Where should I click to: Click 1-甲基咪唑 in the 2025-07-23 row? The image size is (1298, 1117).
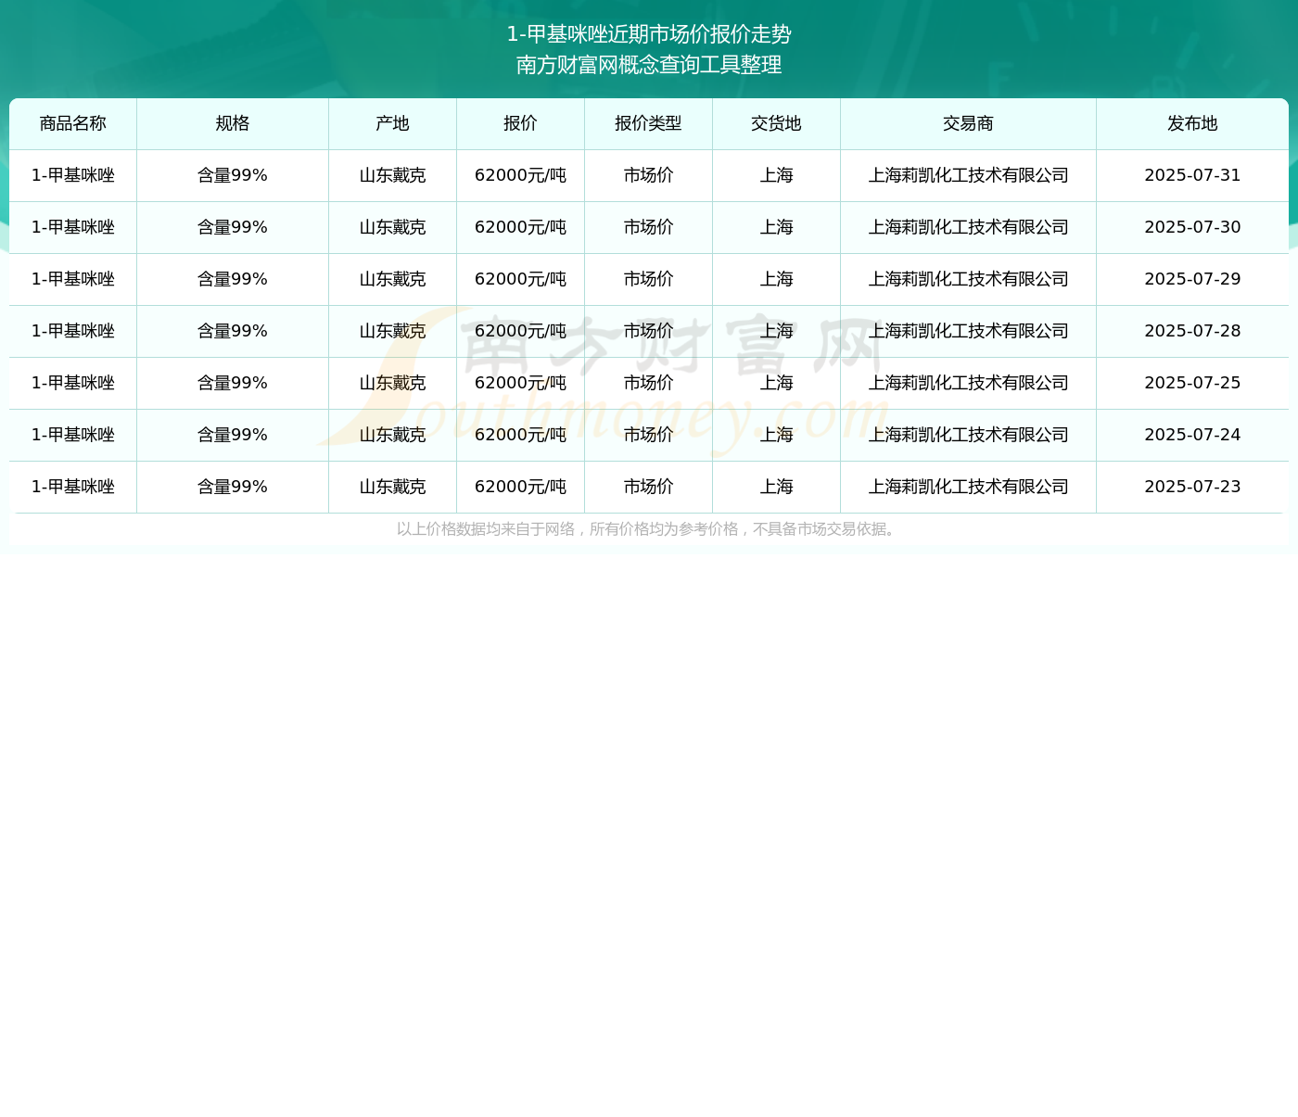coord(73,487)
